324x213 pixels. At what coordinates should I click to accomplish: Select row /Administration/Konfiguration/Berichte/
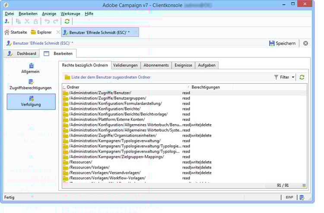pos(184,109)
